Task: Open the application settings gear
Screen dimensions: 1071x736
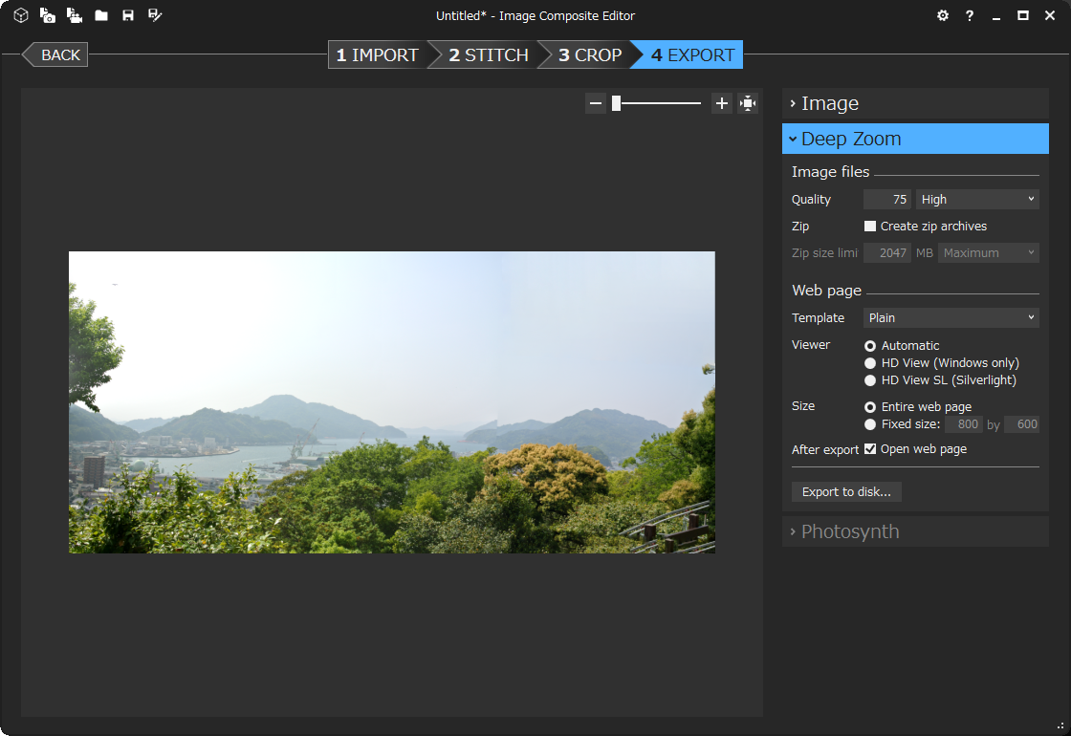Action: 943,15
